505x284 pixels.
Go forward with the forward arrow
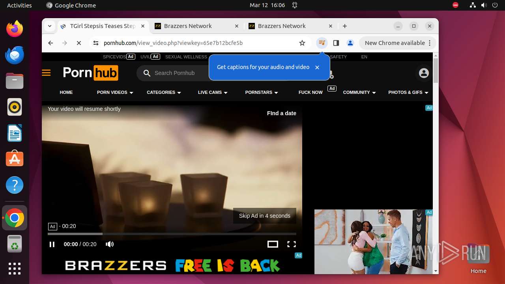click(x=65, y=43)
